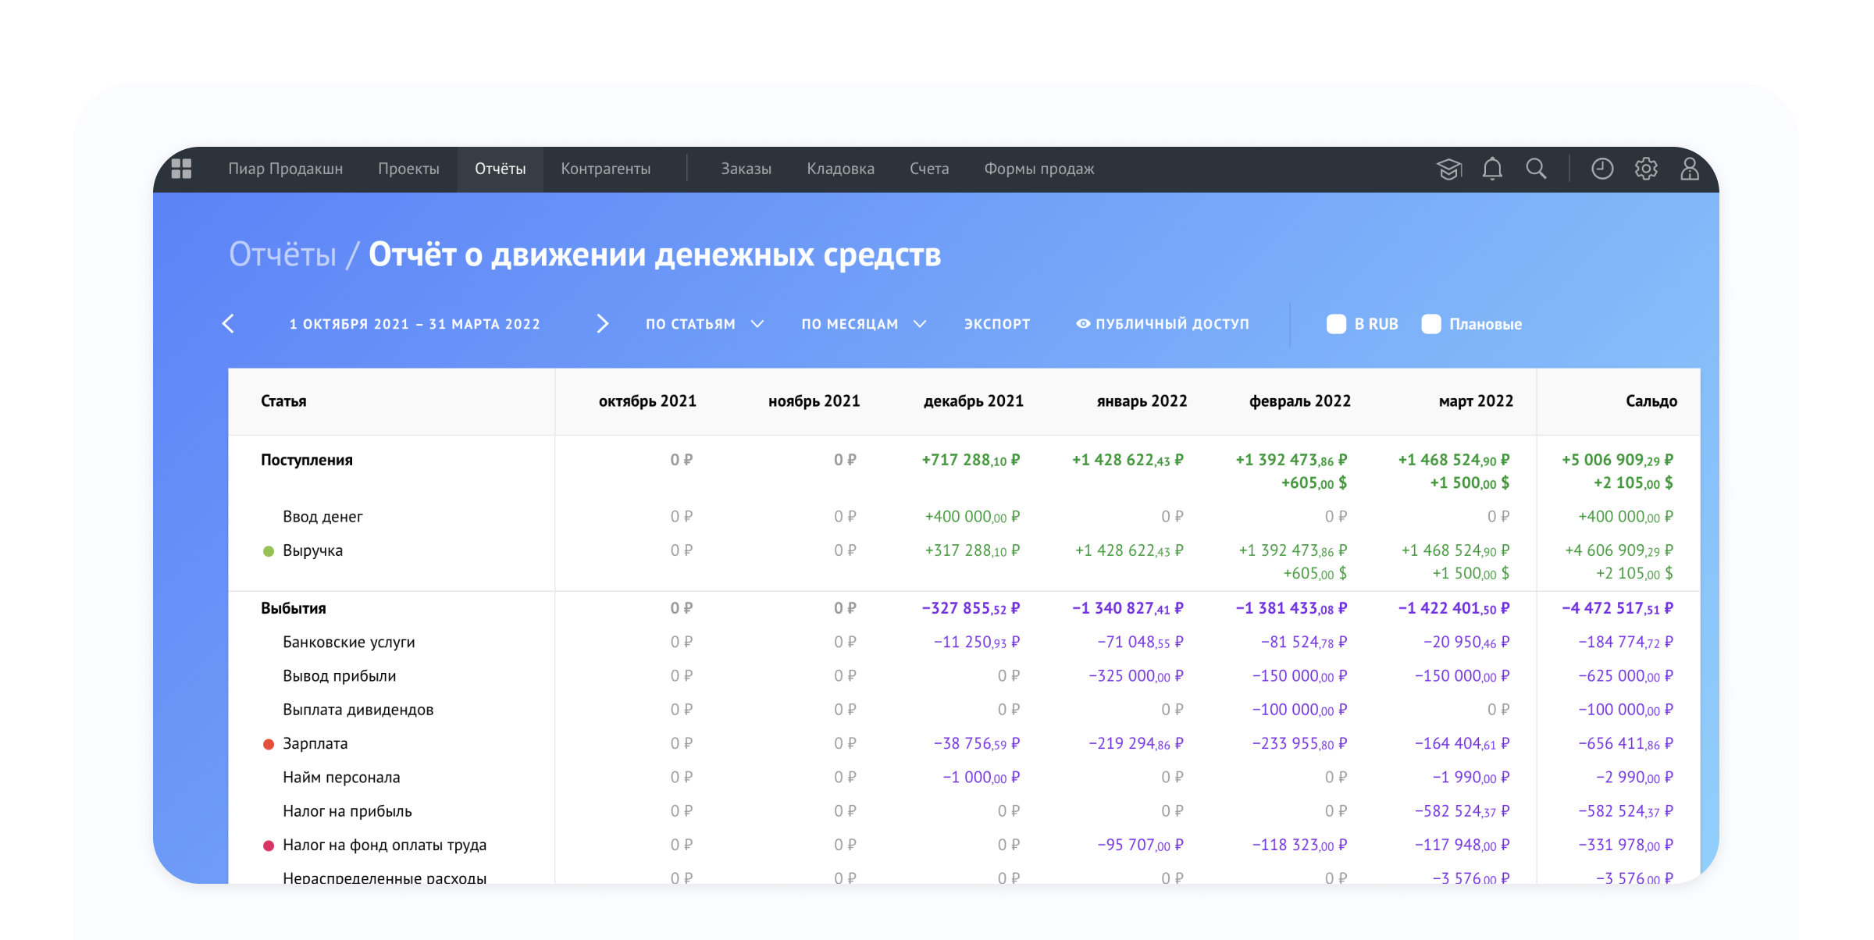This screenshot has height=940, width=1874.
Task: Click the +5 006 909,29 ₽ Сальдо total
Action: pyautogui.click(x=1617, y=461)
